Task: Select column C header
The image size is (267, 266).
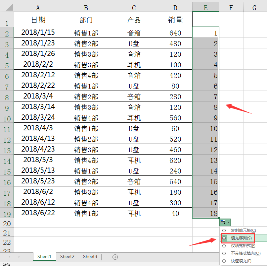Action: (x=134, y=8)
